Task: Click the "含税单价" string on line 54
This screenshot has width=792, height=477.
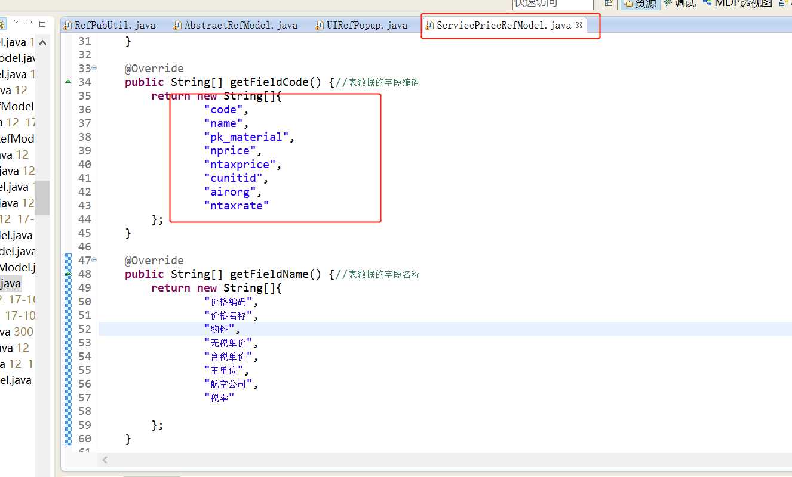Action: pos(229,357)
